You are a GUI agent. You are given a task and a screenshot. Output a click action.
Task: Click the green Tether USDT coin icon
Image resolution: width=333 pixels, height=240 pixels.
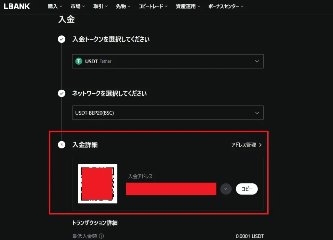(x=79, y=61)
